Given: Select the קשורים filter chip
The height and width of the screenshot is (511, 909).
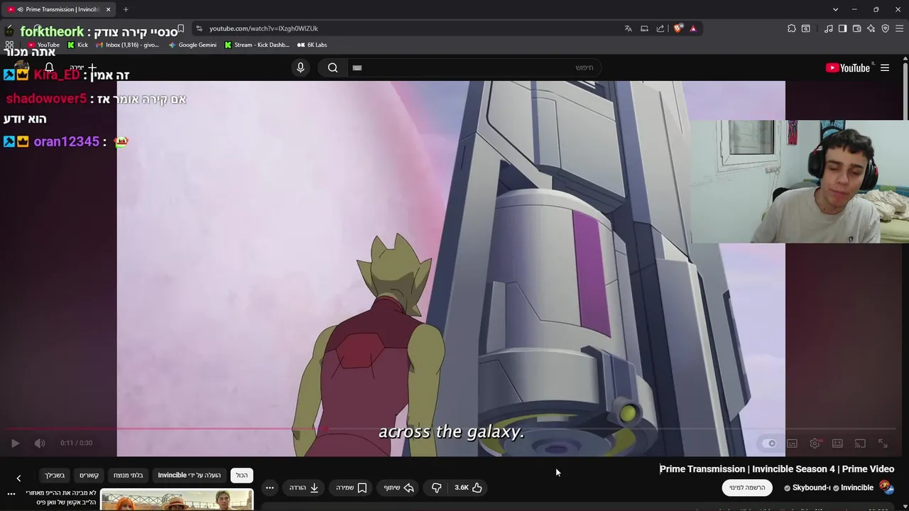Looking at the screenshot, I should tap(89, 475).
